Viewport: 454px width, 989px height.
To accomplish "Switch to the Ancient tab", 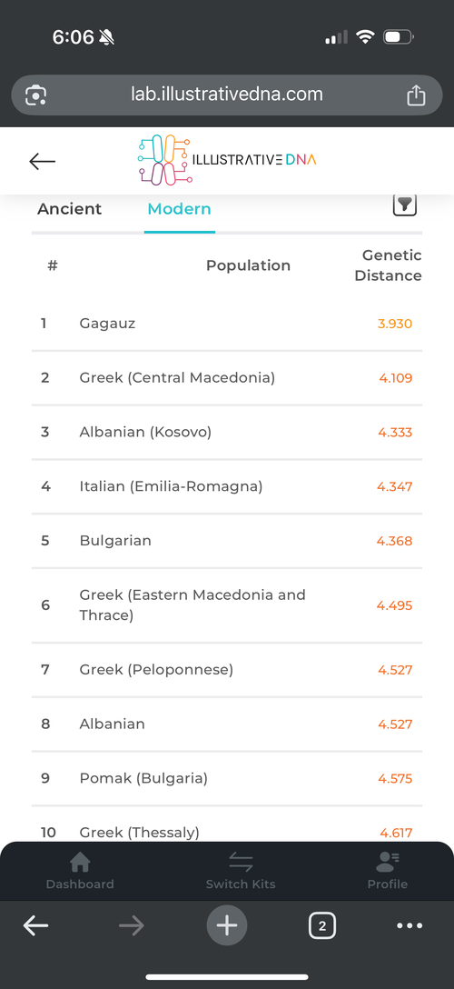I will tap(69, 209).
